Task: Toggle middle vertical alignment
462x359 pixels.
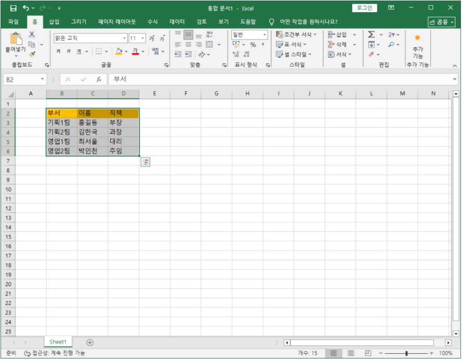Action: 188,35
